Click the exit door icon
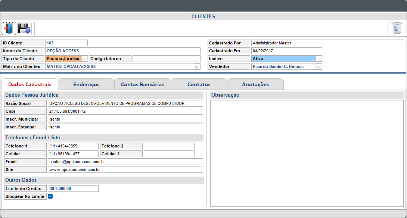The height and width of the screenshot is (218, 407). point(9,28)
